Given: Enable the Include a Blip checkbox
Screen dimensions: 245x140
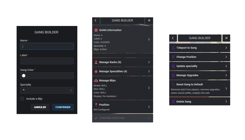Looking at the screenshot, I should 22,99.
